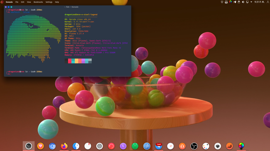Image resolution: width=270 pixels, height=151 pixels.
Task: Click the 9:31 P. M. clock
Action: tap(260, 2)
